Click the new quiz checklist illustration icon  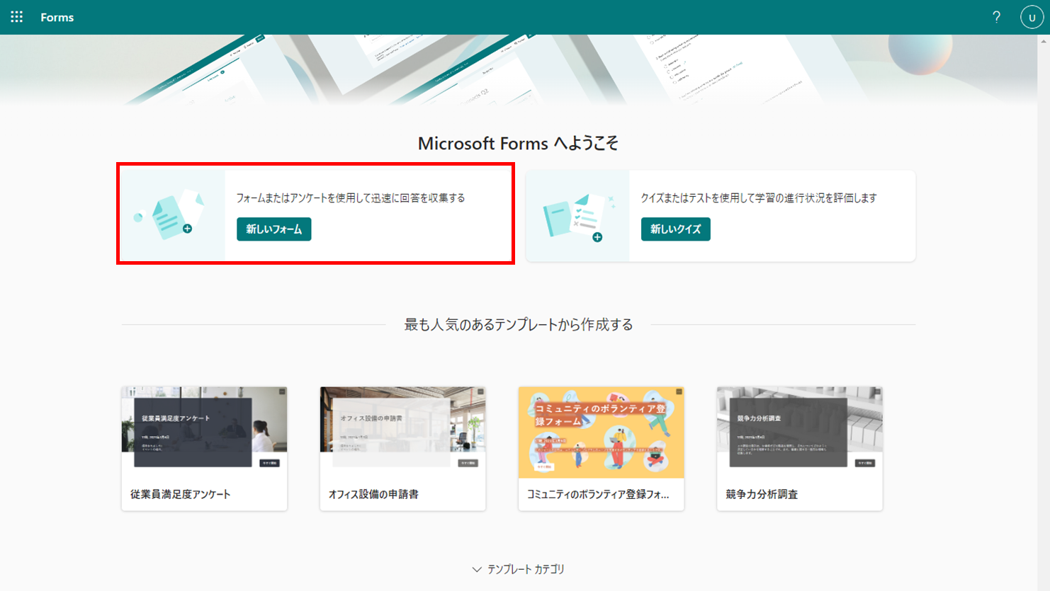click(x=579, y=218)
